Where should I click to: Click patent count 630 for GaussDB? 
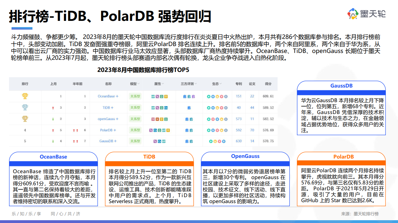click(239, 141)
